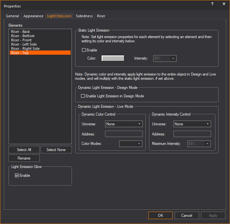Screen dimensions: 230x224
Task: Click Rename under the Elements list
Action: click(x=24, y=158)
